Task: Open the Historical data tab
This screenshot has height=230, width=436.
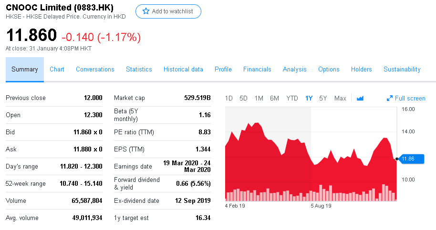Action: click(183, 70)
